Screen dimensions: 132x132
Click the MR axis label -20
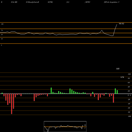click(129, 100)
